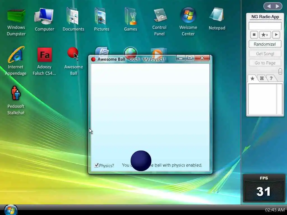Click the globe icon behind the Awesome Ball window
287x215 pixels.
click(130, 51)
